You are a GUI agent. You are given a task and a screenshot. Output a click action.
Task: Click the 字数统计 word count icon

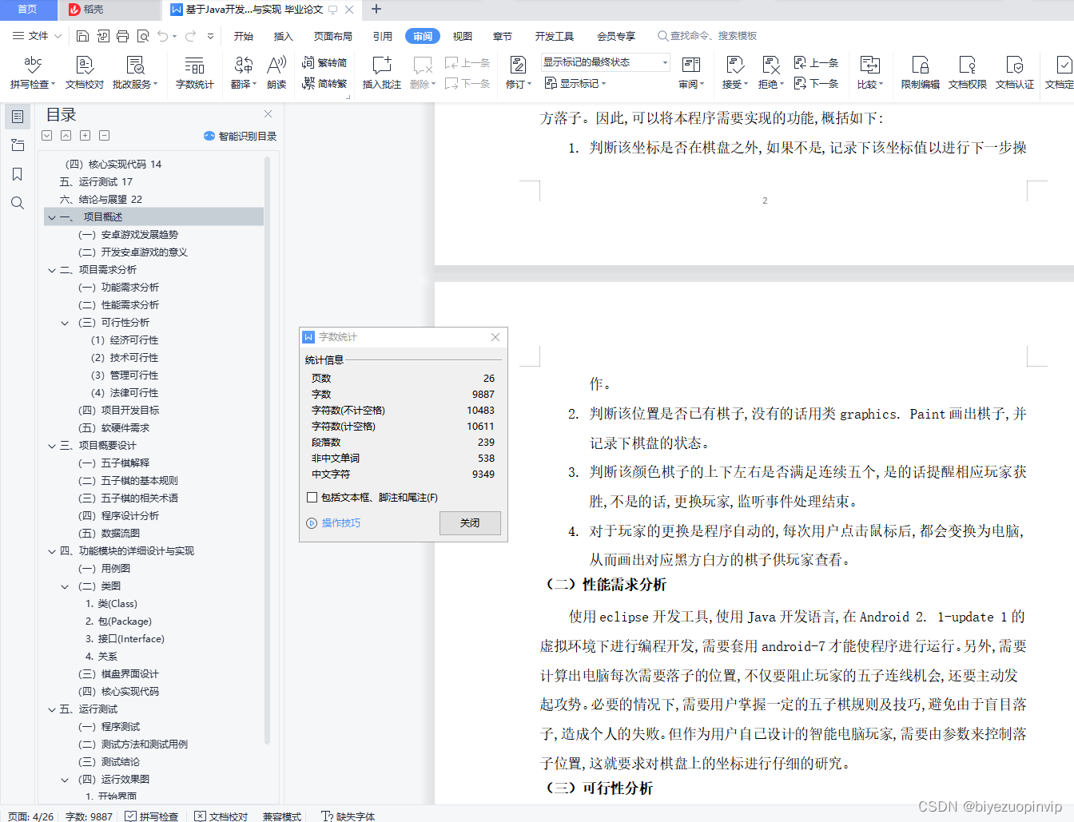195,72
